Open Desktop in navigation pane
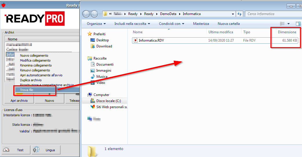 point(103,40)
